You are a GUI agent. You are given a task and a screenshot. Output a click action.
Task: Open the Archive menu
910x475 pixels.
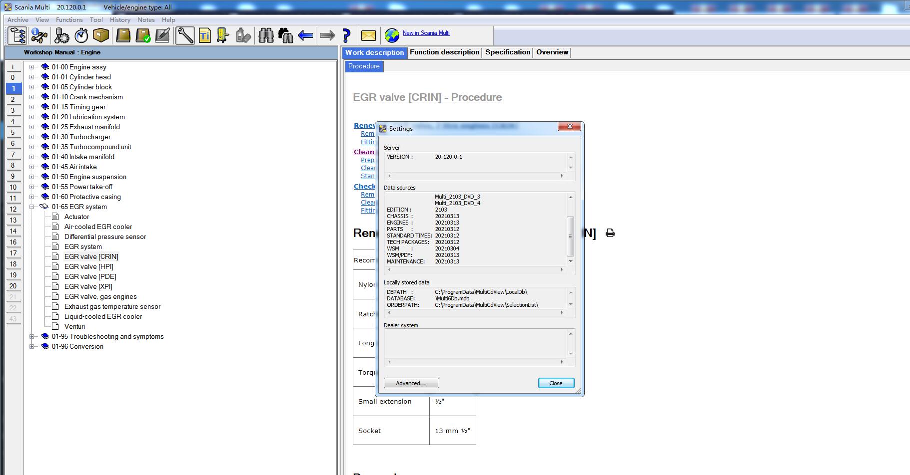click(x=18, y=19)
